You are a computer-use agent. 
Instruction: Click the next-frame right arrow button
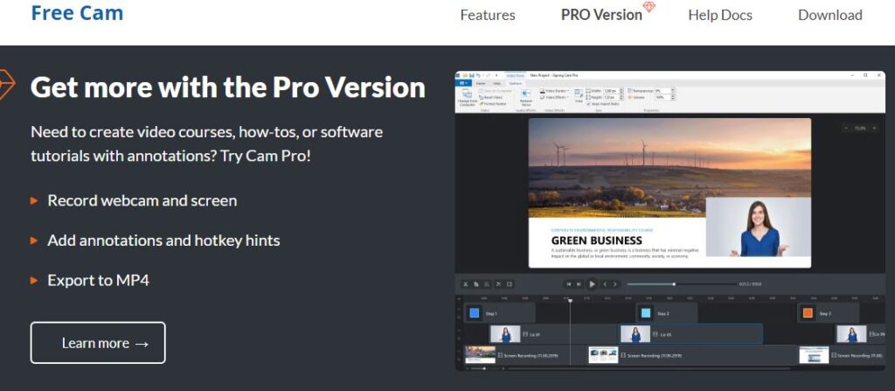pos(614,284)
